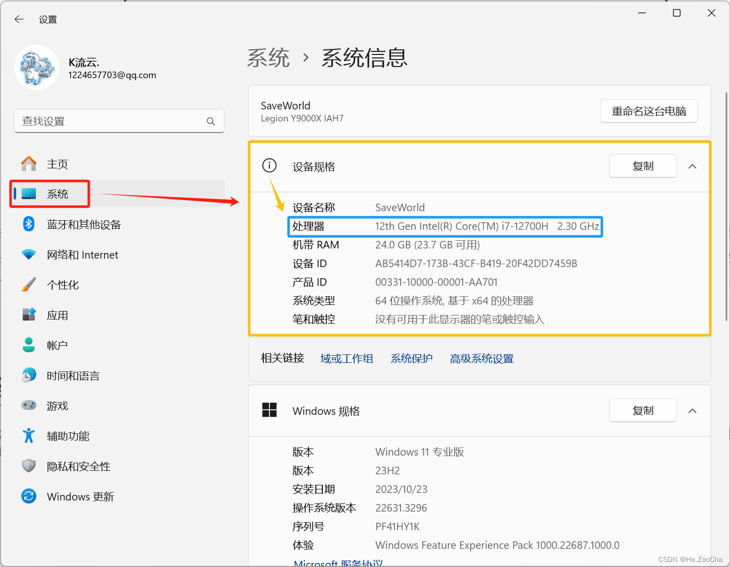Screen dimensions: 730x567
Task: Click the Windows logo beside Windows 规格
Action: (269, 410)
